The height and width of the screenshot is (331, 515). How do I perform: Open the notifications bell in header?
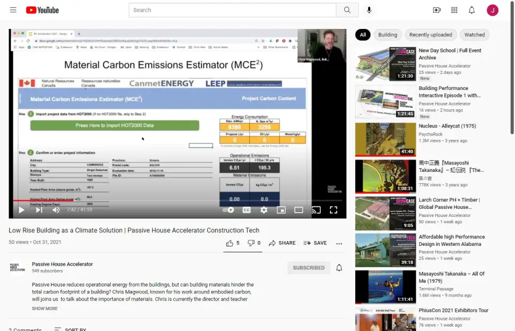point(472,10)
